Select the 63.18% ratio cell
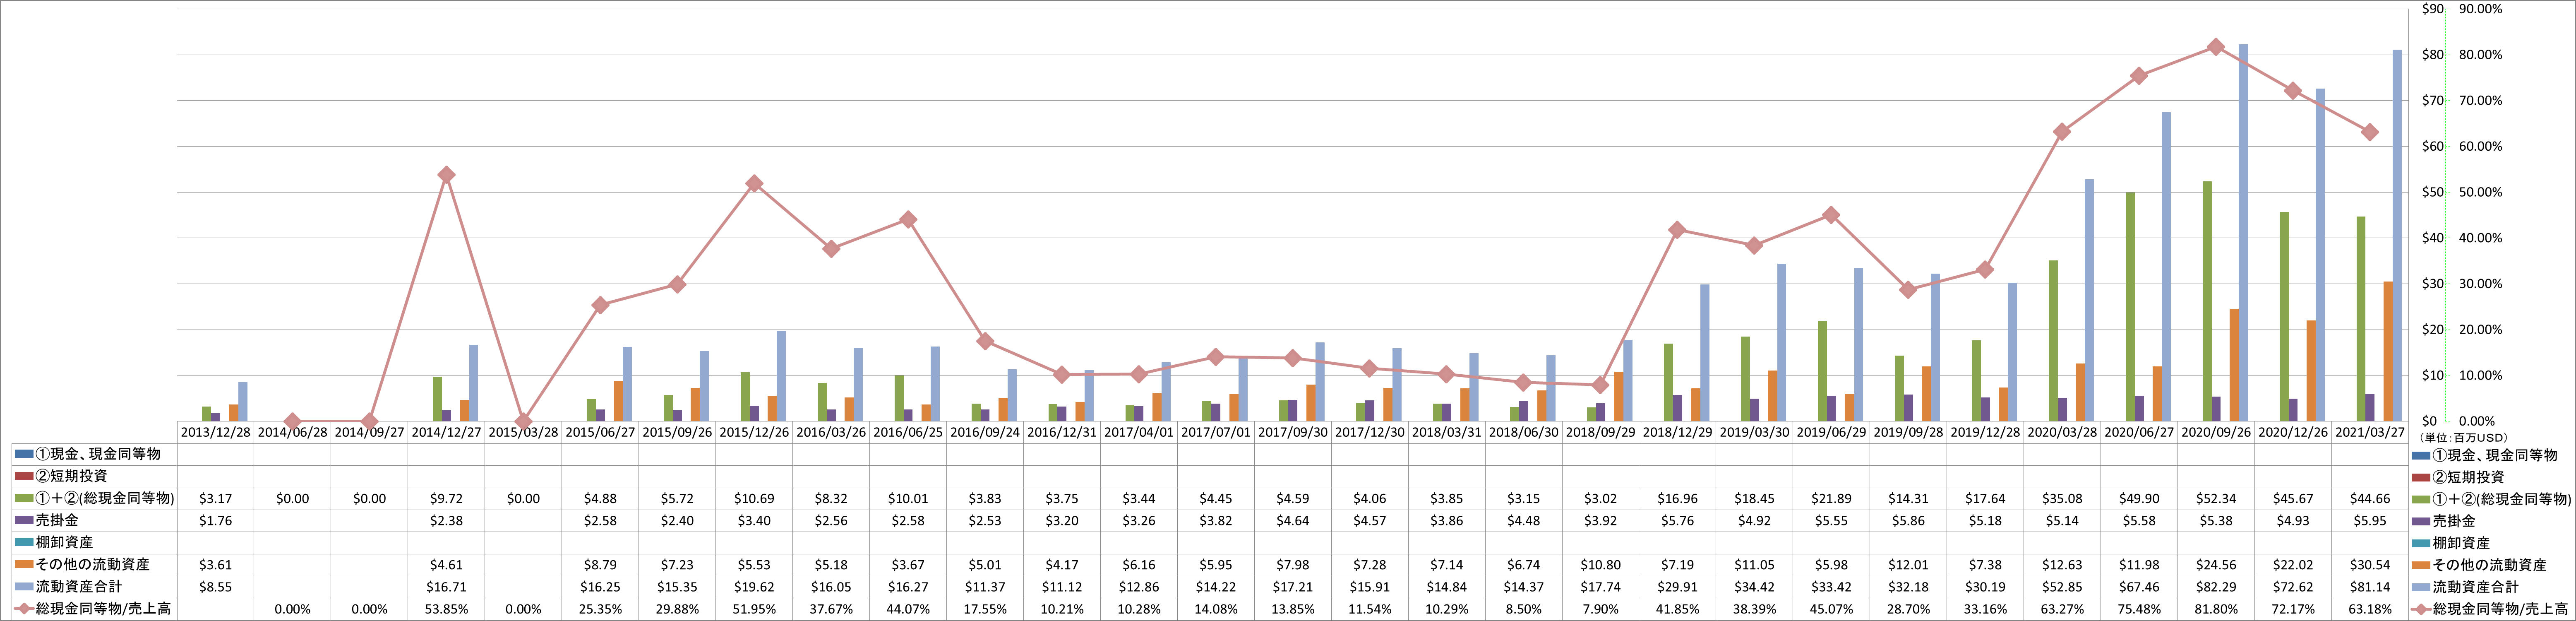The width and height of the screenshot is (2576, 621). point(2370,609)
